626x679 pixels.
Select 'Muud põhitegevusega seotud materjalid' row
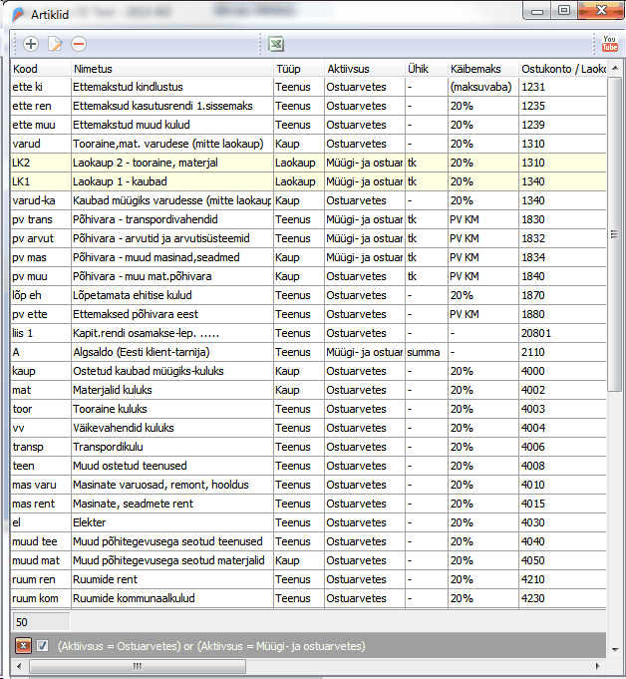pyautogui.click(x=308, y=560)
